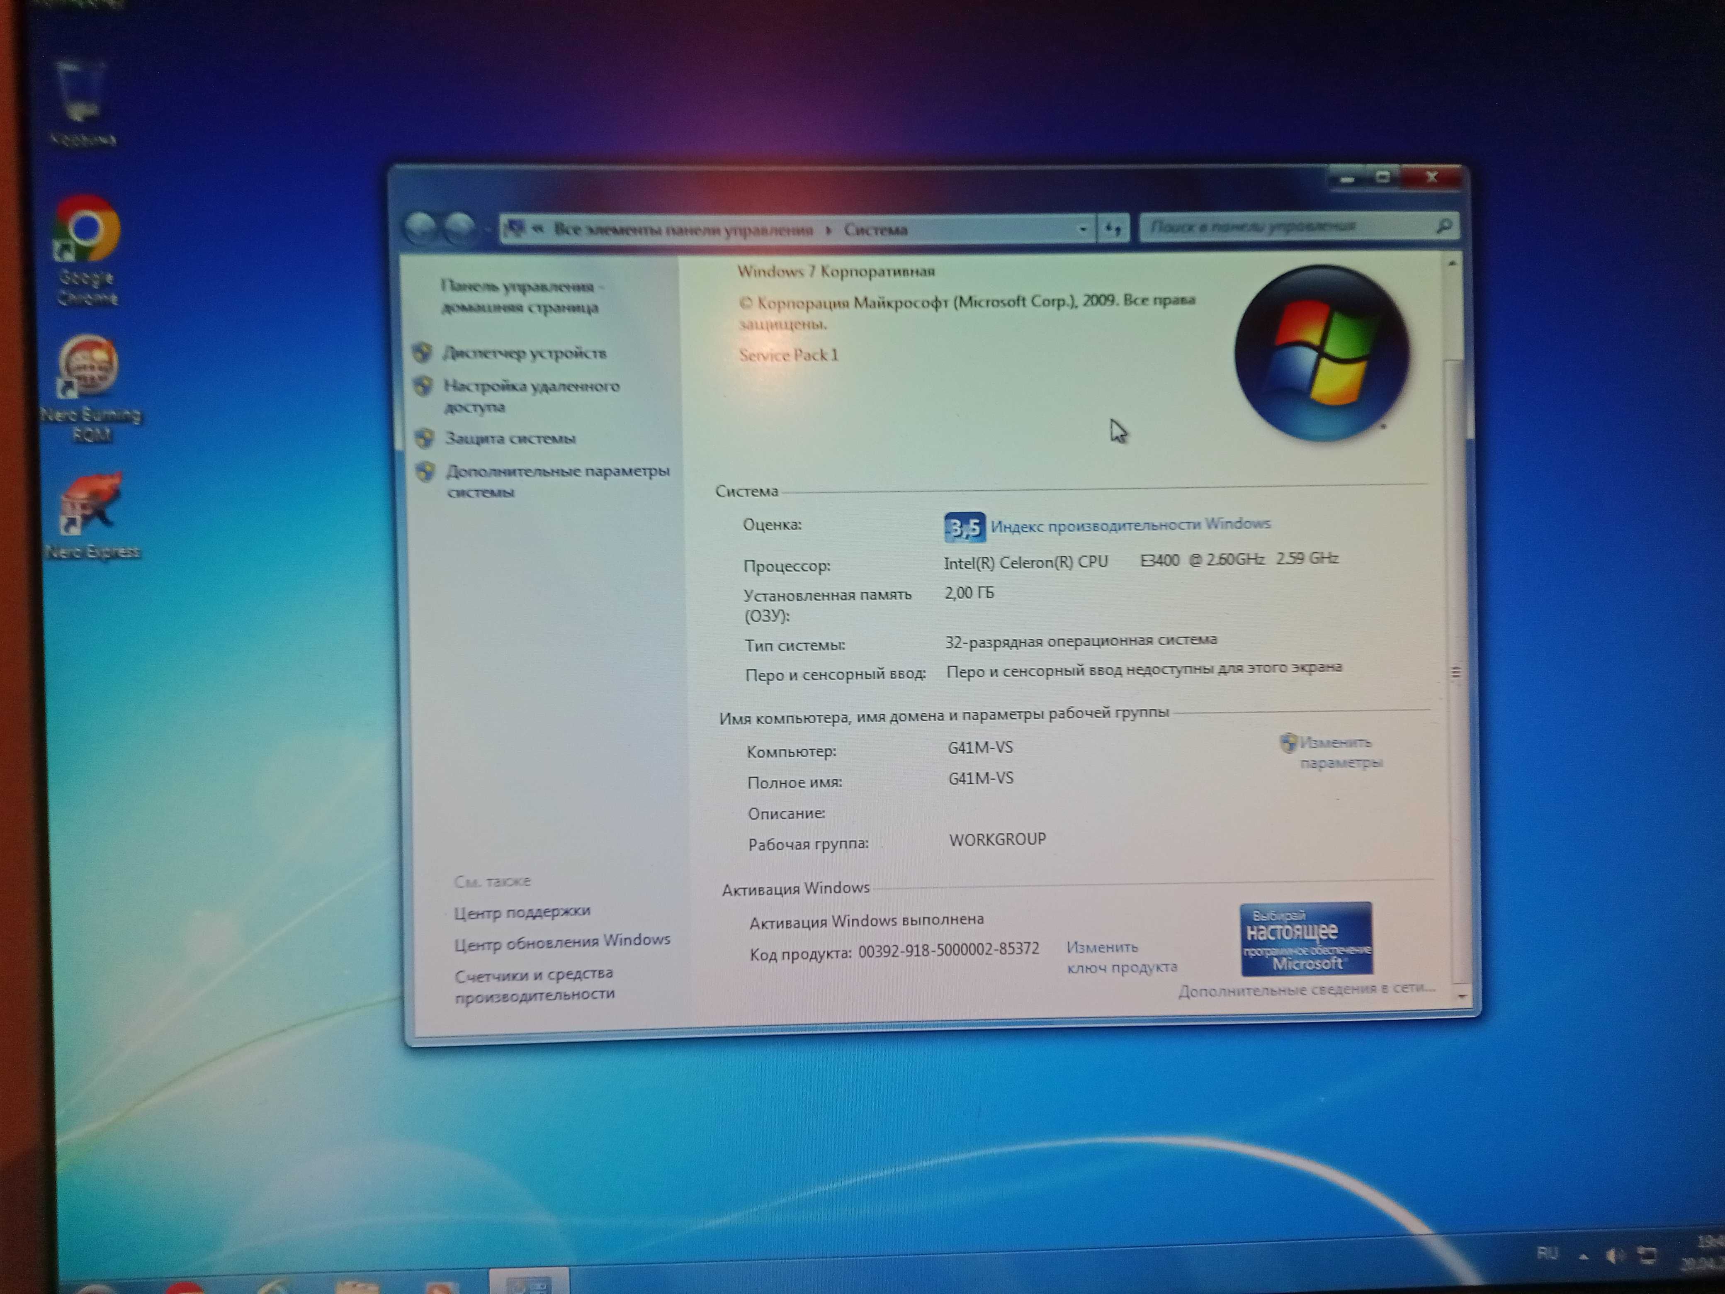Click Изменить ключ продукта link

point(1121,957)
